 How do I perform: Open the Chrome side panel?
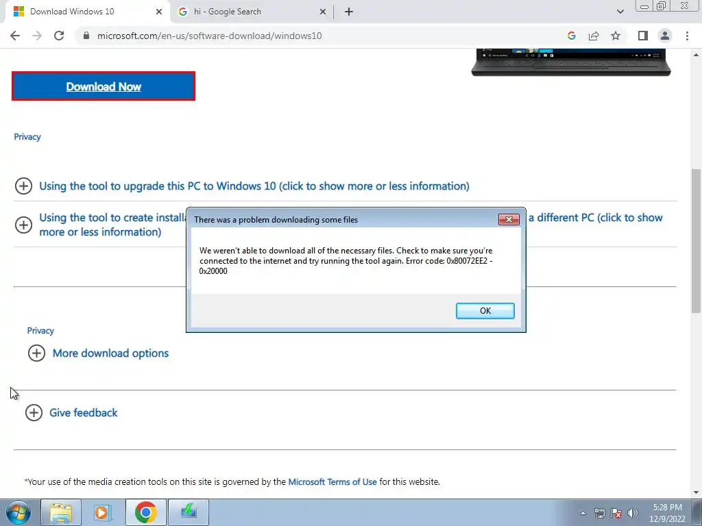point(643,36)
